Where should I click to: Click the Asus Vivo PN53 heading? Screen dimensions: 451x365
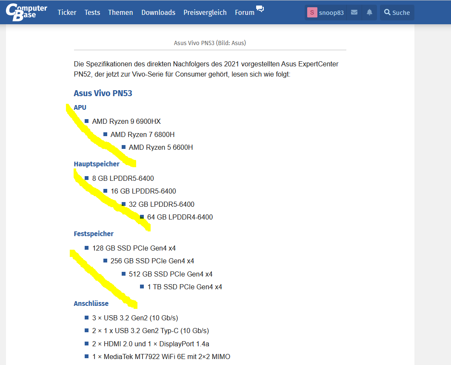click(103, 93)
